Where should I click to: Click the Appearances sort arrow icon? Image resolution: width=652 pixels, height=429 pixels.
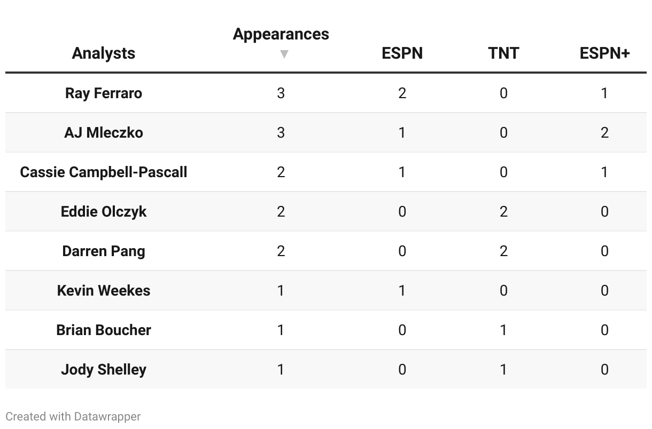tap(284, 54)
